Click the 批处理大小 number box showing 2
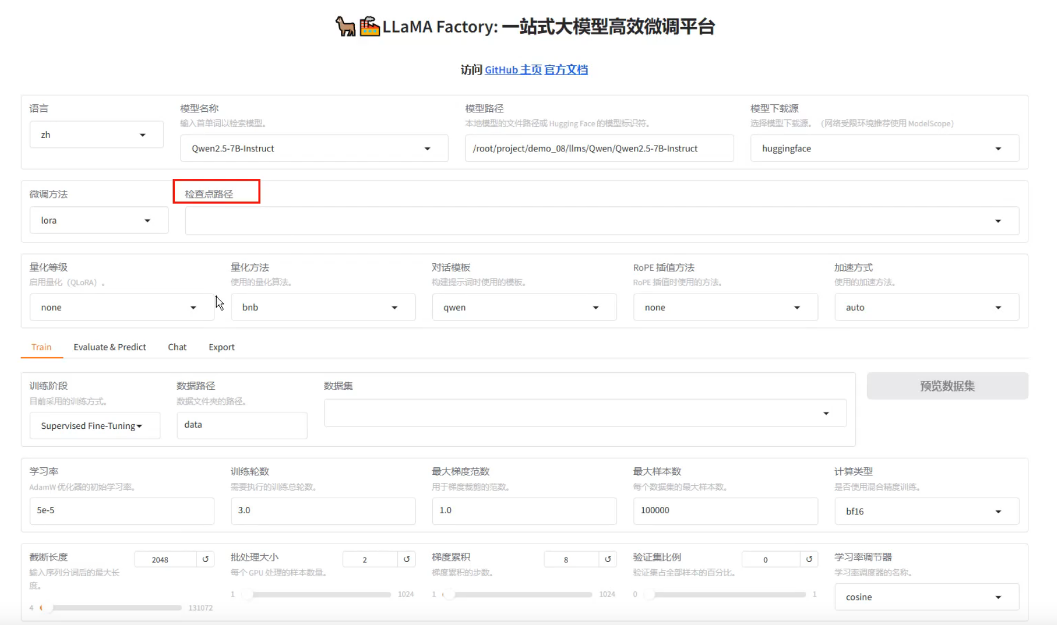The width and height of the screenshot is (1057, 625). click(x=370, y=559)
